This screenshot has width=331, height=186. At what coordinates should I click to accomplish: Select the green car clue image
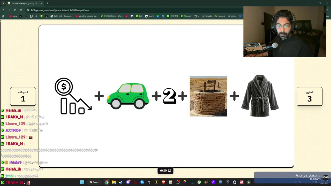[128, 96]
